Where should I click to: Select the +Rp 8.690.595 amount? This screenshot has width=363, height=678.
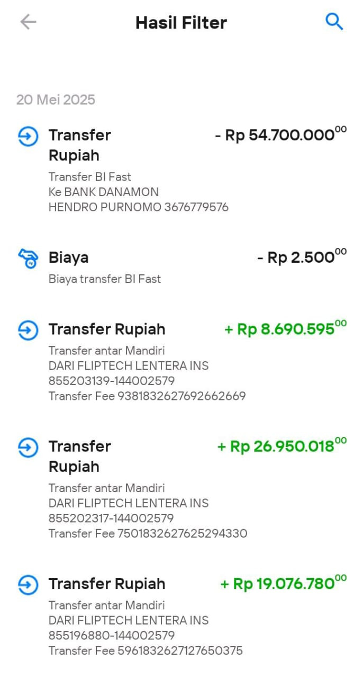[x=286, y=329]
